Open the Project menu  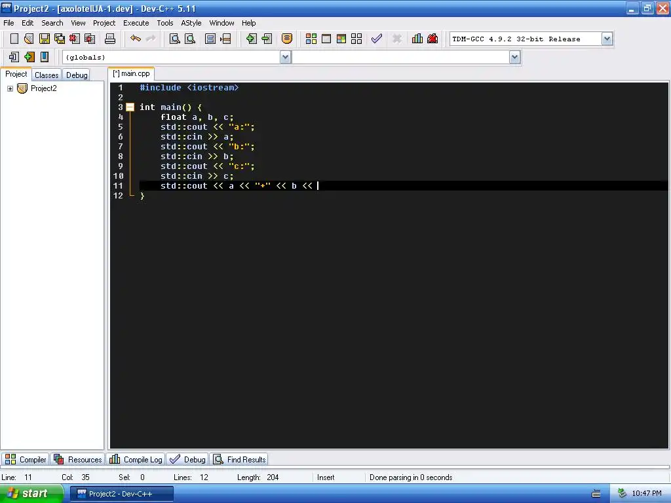pyautogui.click(x=104, y=23)
